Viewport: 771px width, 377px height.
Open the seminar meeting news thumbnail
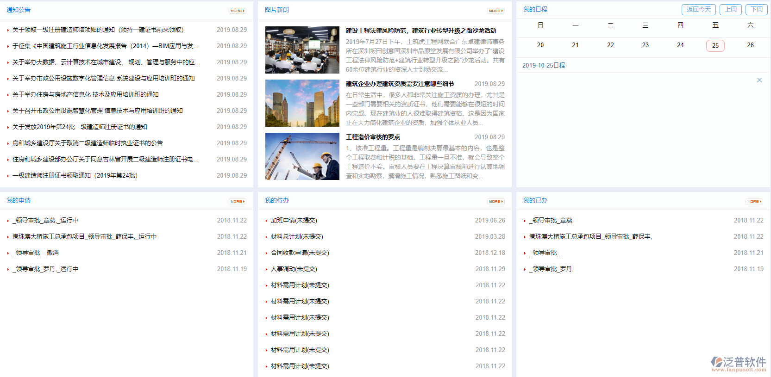(302, 50)
